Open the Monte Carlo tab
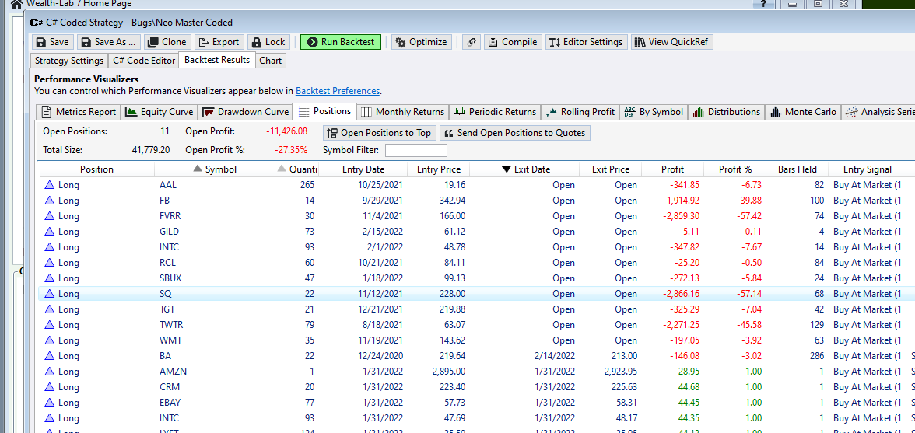 [804, 112]
